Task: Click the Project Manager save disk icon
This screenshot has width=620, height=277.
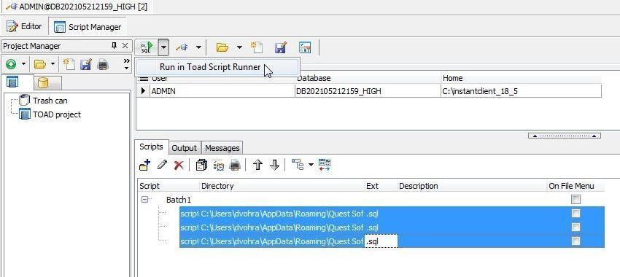Action: click(x=86, y=64)
